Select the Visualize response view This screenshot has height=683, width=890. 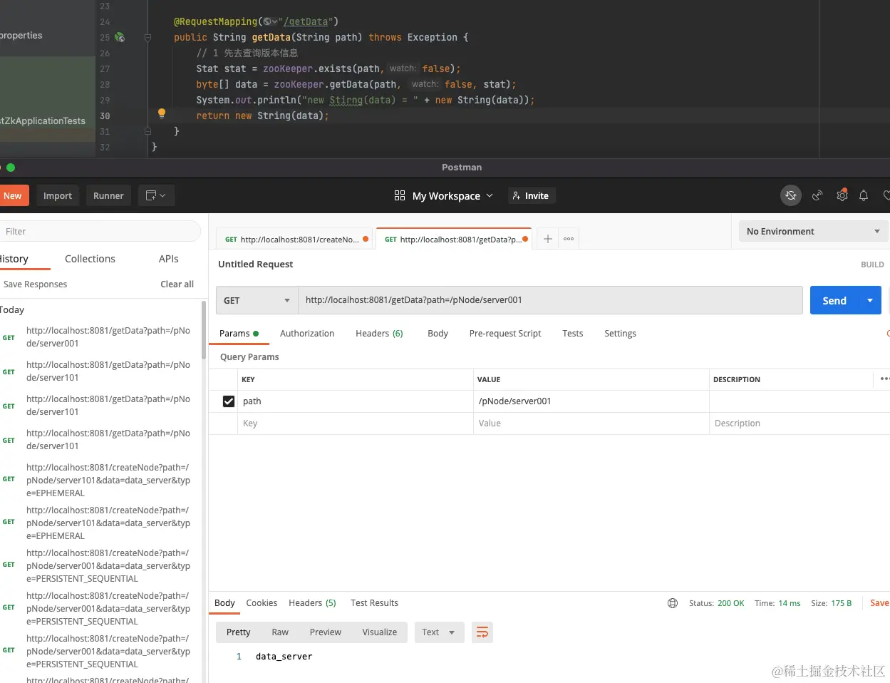coord(379,632)
